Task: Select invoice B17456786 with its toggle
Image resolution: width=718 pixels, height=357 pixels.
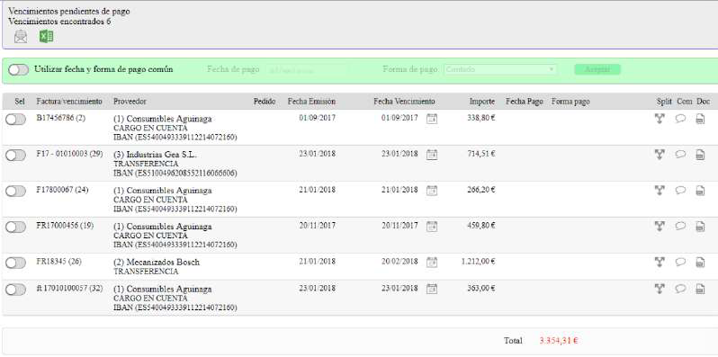Action: pyautogui.click(x=15, y=119)
